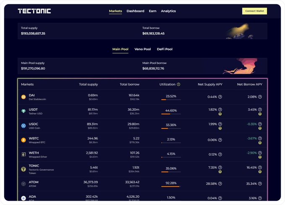The height and width of the screenshot is (205, 285).
Task: Click the TONIC token icon
Action: coord(24,169)
